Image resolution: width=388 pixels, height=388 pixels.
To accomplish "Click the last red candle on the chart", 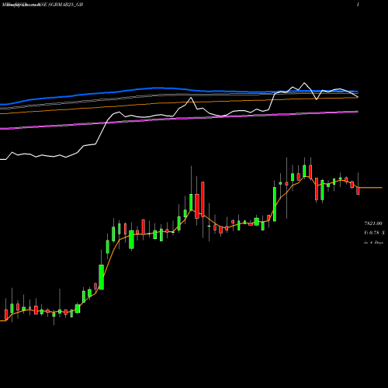I will pos(358,191).
